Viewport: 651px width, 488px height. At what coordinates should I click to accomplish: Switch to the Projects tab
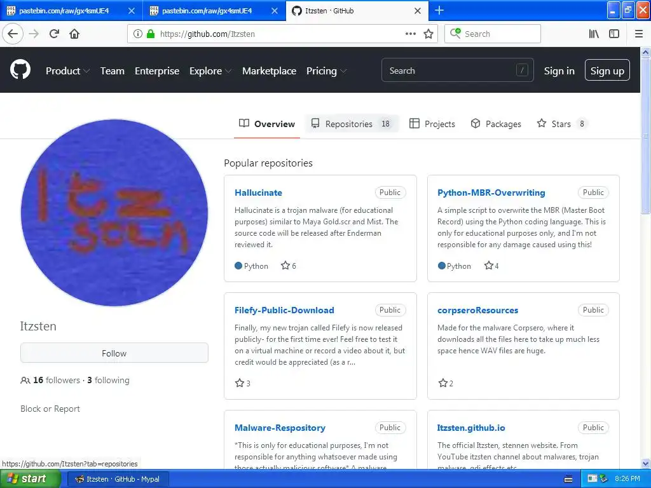click(x=432, y=124)
